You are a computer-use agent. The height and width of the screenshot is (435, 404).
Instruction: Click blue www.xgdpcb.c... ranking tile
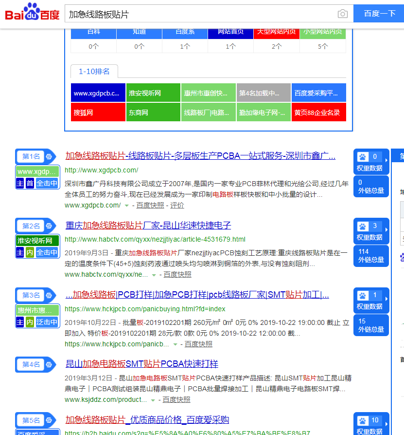[x=98, y=93]
